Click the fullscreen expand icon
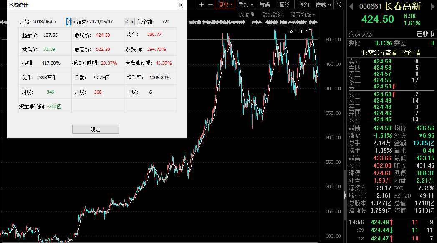This screenshot has height=243, width=437. (338, 5)
